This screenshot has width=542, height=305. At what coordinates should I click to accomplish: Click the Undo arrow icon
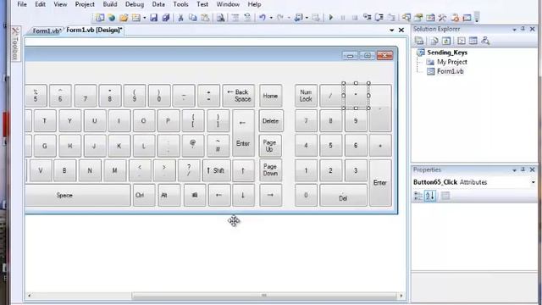tap(263, 17)
